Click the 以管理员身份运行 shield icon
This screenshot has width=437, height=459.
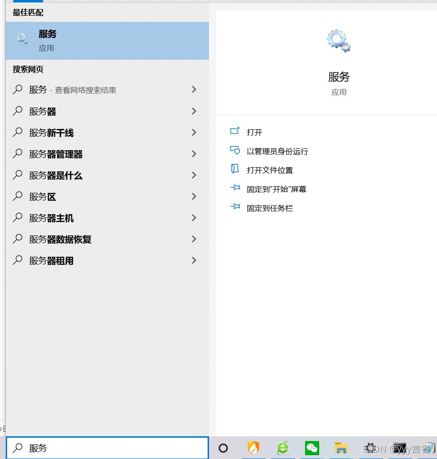click(235, 151)
